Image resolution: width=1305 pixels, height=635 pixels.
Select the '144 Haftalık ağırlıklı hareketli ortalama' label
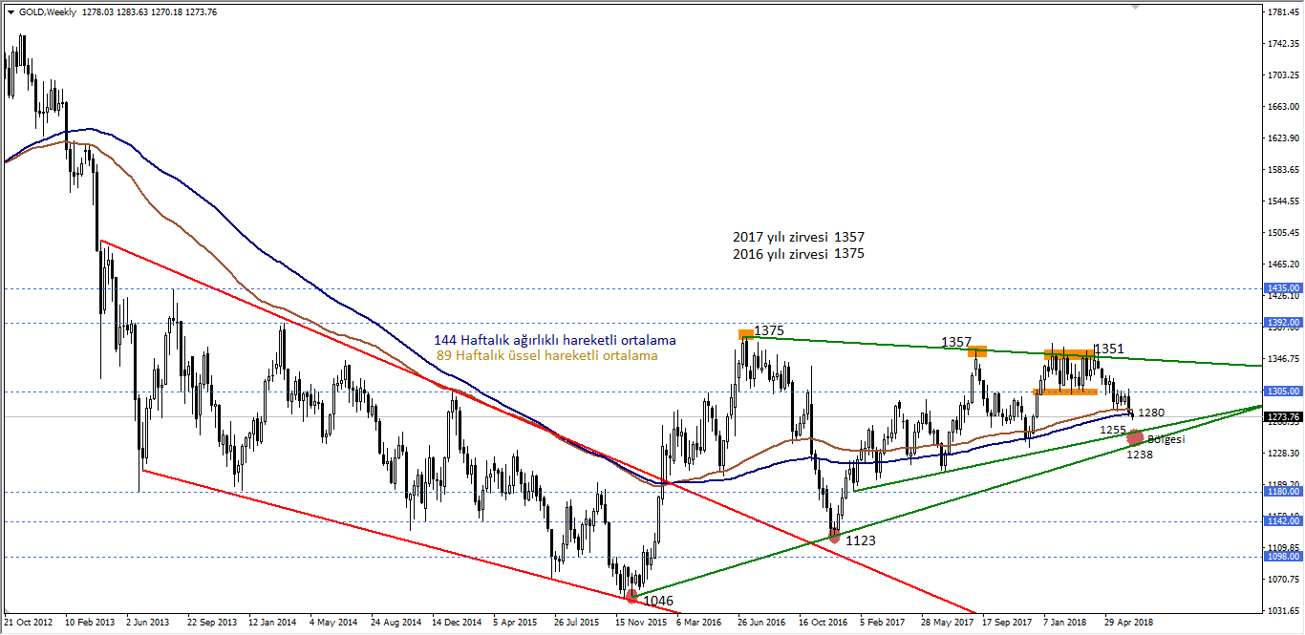(x=554, y=340)
